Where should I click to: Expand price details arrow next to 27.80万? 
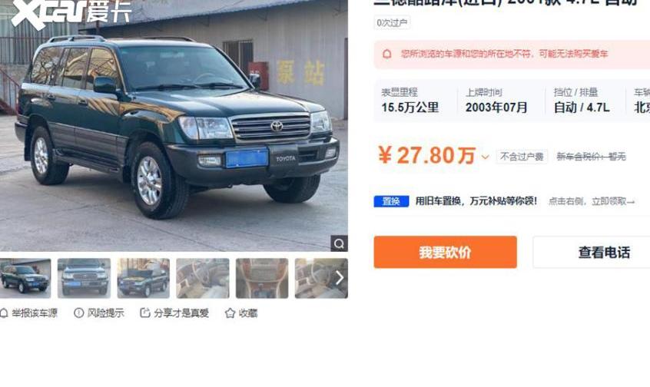point(485,157)
